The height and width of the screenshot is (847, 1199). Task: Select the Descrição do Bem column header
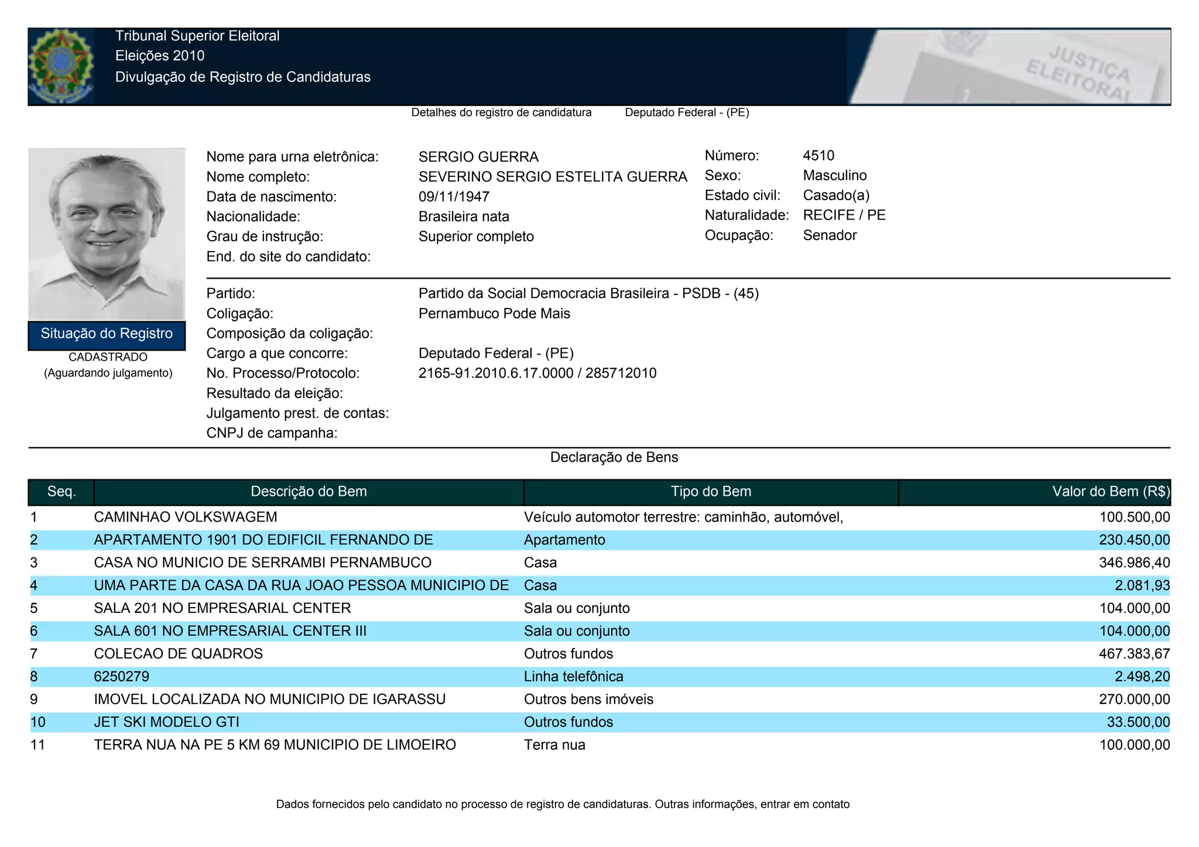click(x=309, y=492)
